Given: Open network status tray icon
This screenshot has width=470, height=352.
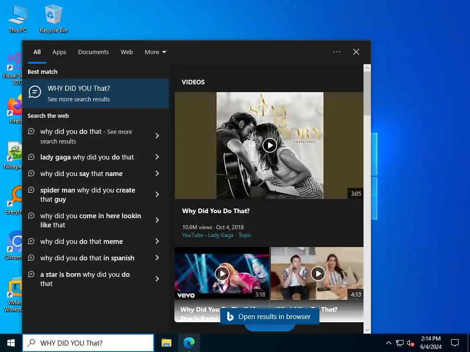Looking at the screenshot, I should tap(400, 343).
